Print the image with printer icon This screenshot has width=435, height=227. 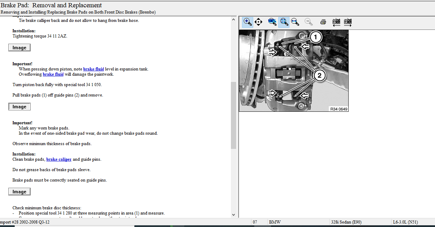(323, 22)
